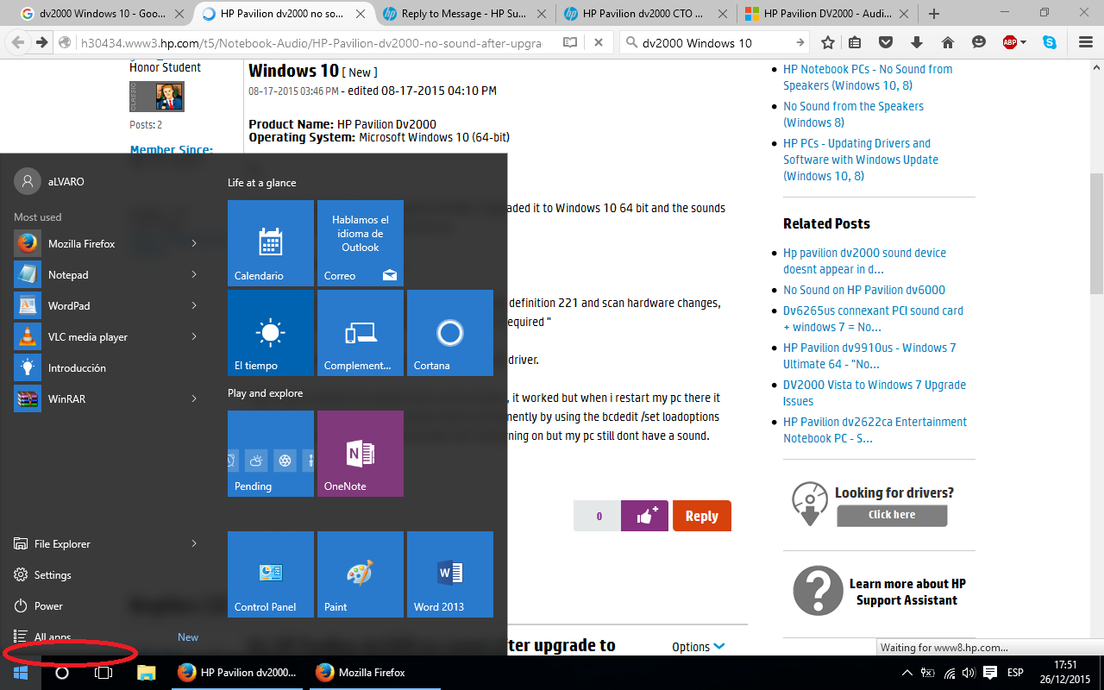The image size is (1104, 690).
Task: Open the Word 2013 tile
Action: [450, 574]
